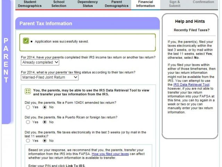Click the Parent Tax Information section header
The width and height of the screenshot is (222, 167).
pyautogui.click(x=46, y=24)
